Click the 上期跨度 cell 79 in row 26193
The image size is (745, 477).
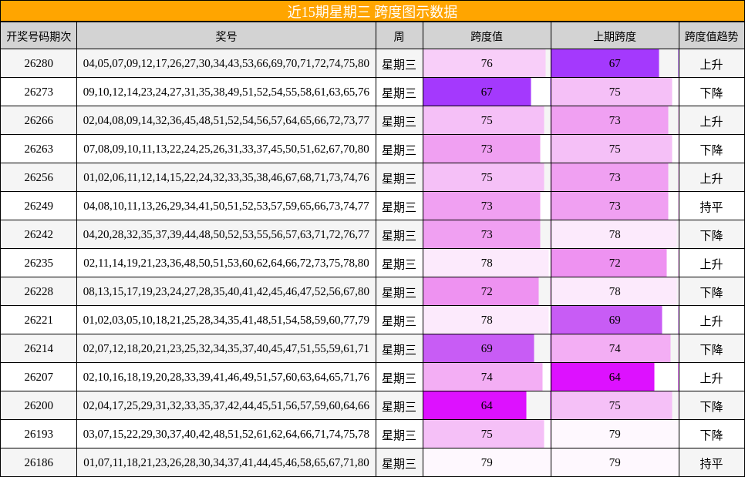(x=615, y=434)
